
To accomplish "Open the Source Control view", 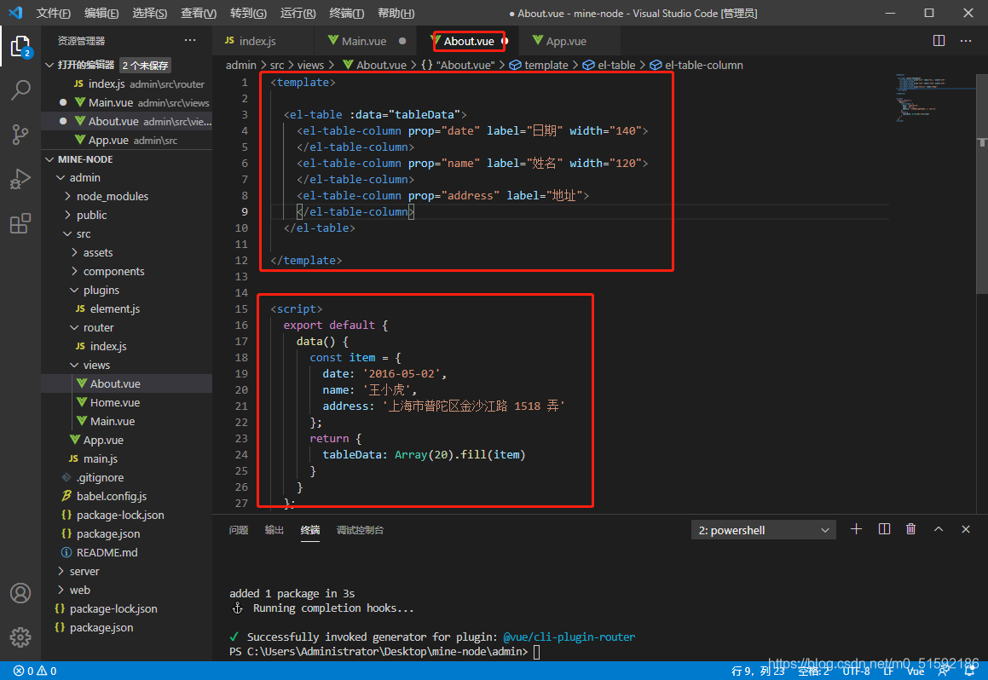I will point(20,135).
